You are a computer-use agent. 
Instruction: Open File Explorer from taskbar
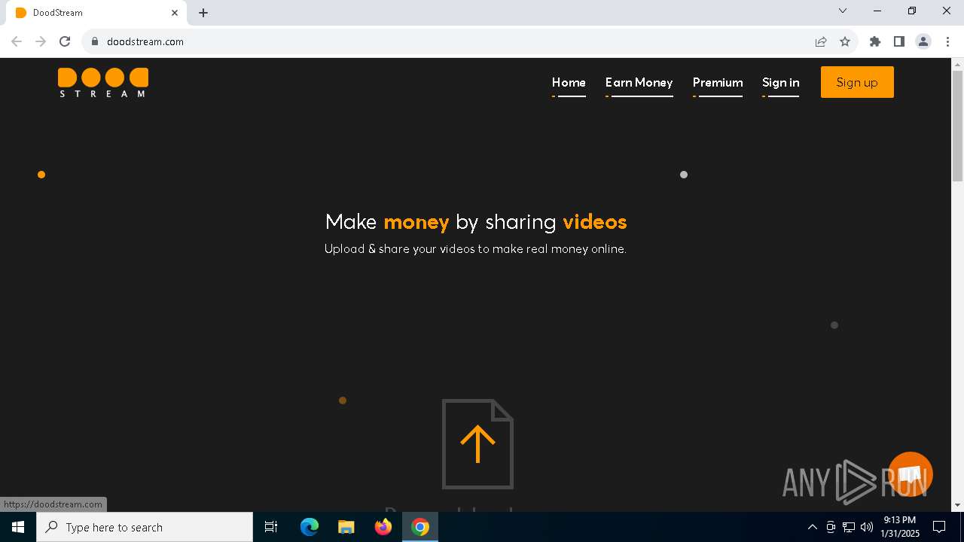click(346, 527)
